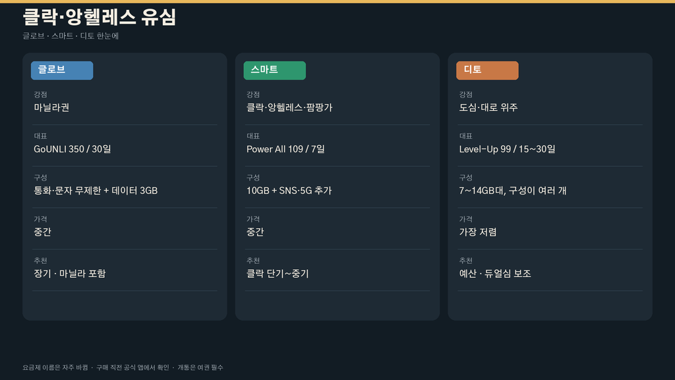Click the '가격' label in the 디토 card
Image resolution: width=675 pixels, height=380 pixels.
pos(466,219)
